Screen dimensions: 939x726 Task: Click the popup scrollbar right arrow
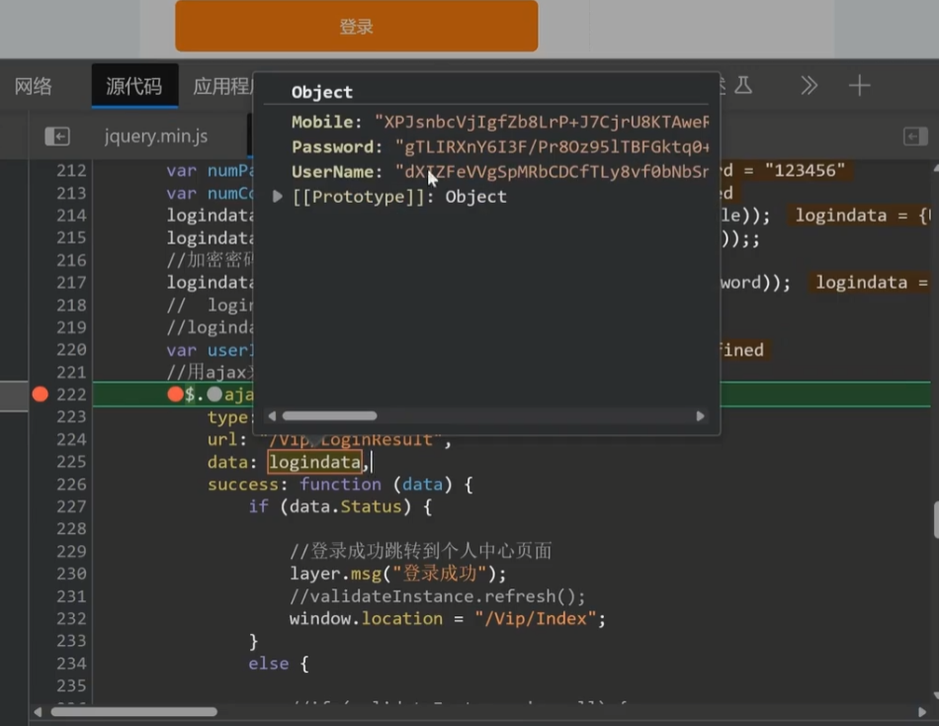tap(700, 416)
